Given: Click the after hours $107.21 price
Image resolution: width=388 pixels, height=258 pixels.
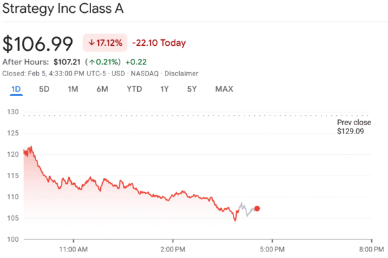Looking at the screenshot, I should pos(67,62).
